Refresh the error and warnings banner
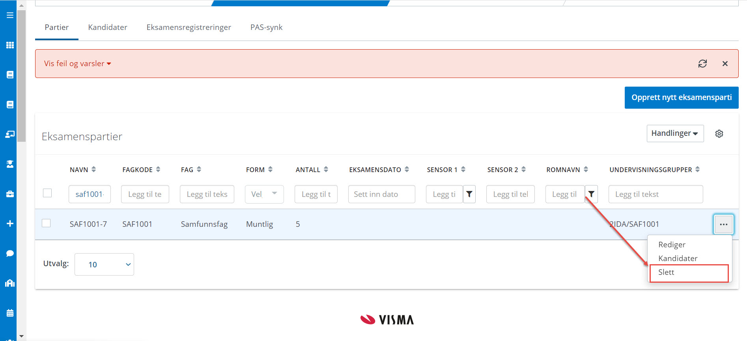Screen dimensions: 747x341 click(702, 63)
